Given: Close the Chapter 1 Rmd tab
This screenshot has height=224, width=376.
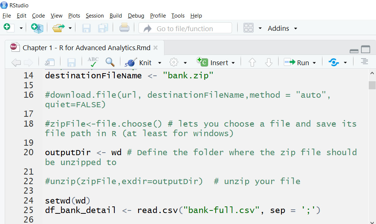Looking at the screenshot, I should coord(156,48).
